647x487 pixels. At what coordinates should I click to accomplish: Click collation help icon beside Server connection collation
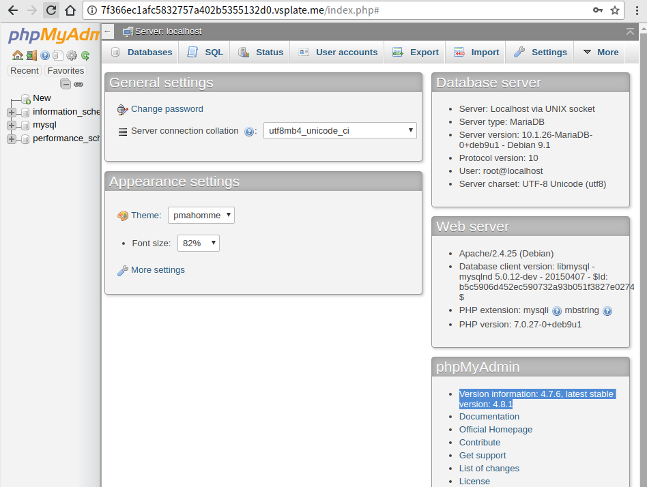[249, 132]
